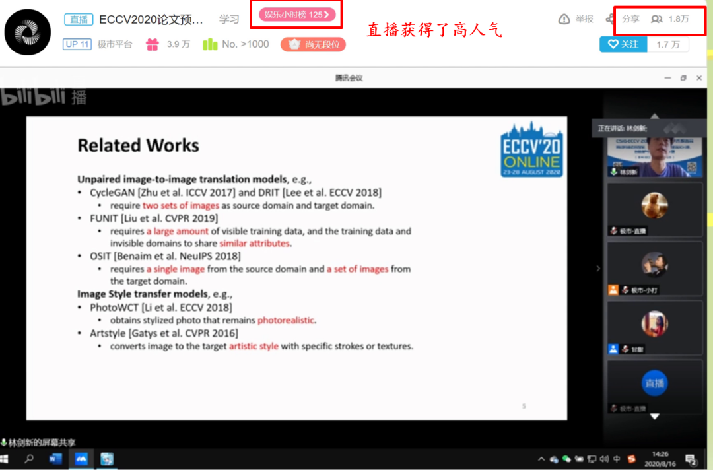Switch to Tencent Meeting taskbar icon

point(81,459)
